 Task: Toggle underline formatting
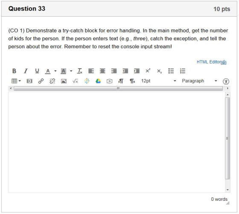click(37, 71)
